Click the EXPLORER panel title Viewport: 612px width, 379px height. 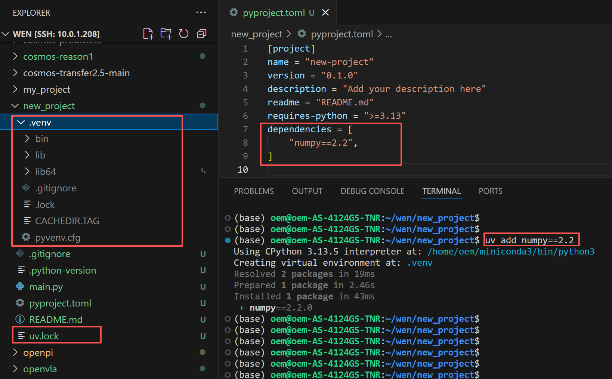[x=31, y=13]
